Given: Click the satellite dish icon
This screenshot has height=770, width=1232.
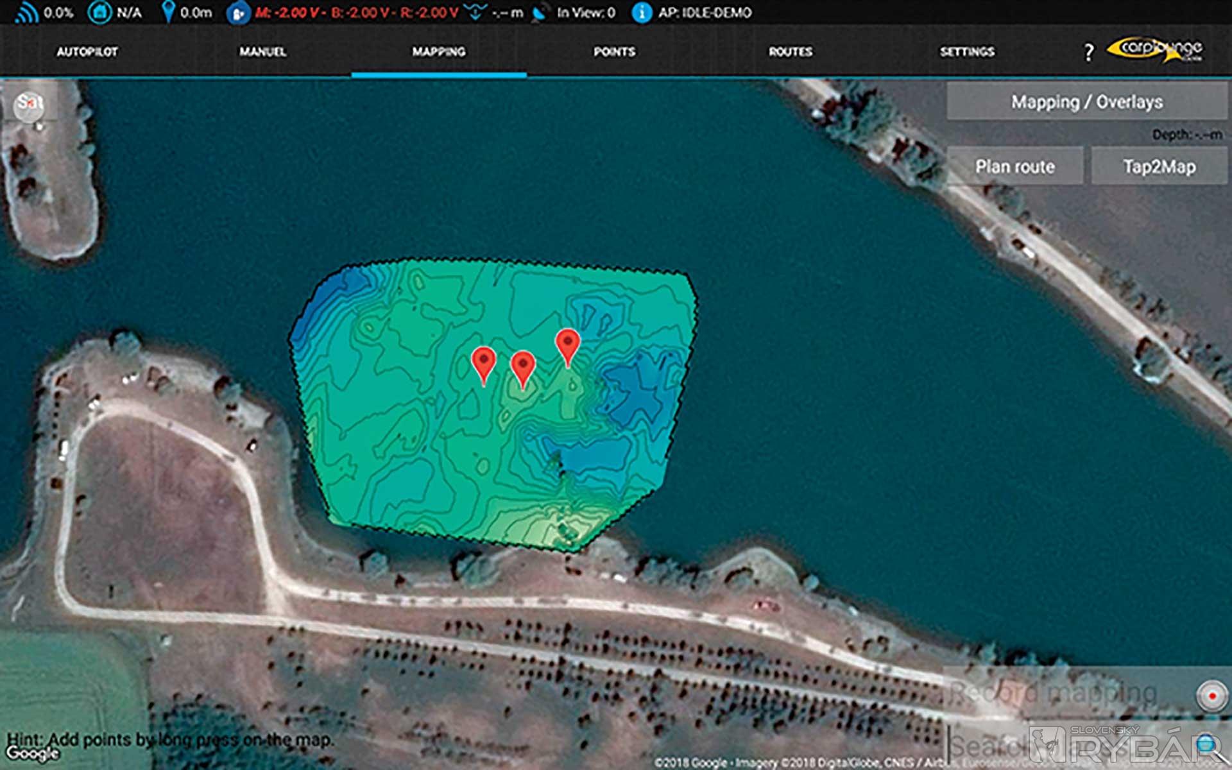Looking at the screenshot, I should click(x=540, y=13).
